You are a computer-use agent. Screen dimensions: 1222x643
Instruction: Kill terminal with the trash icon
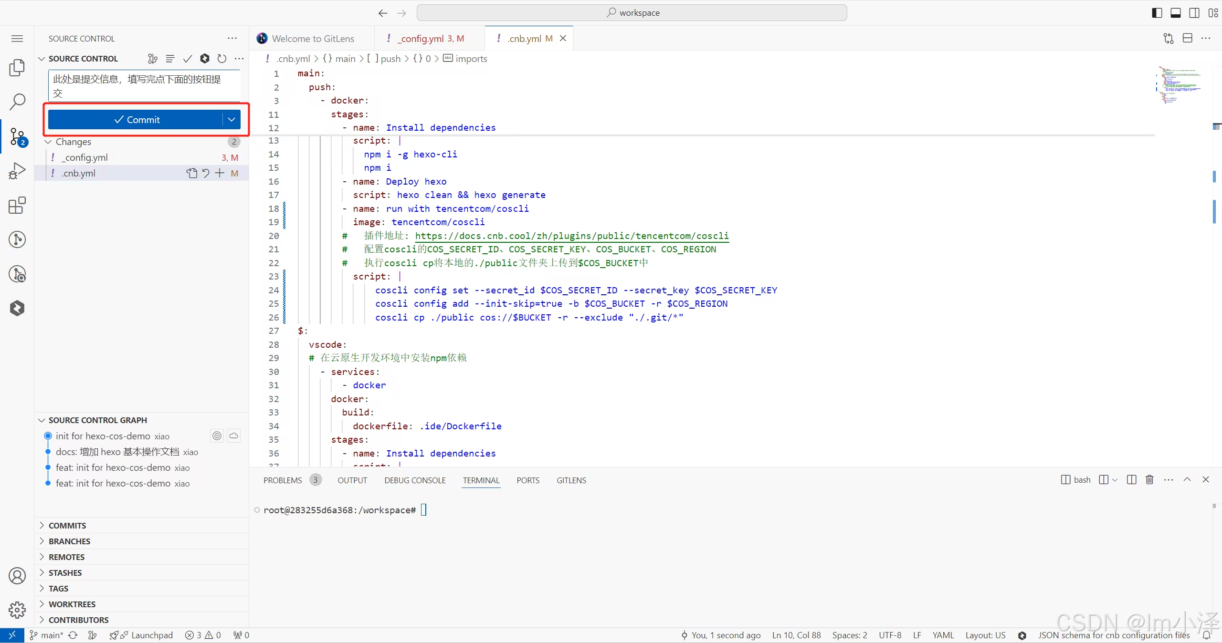1150,480
